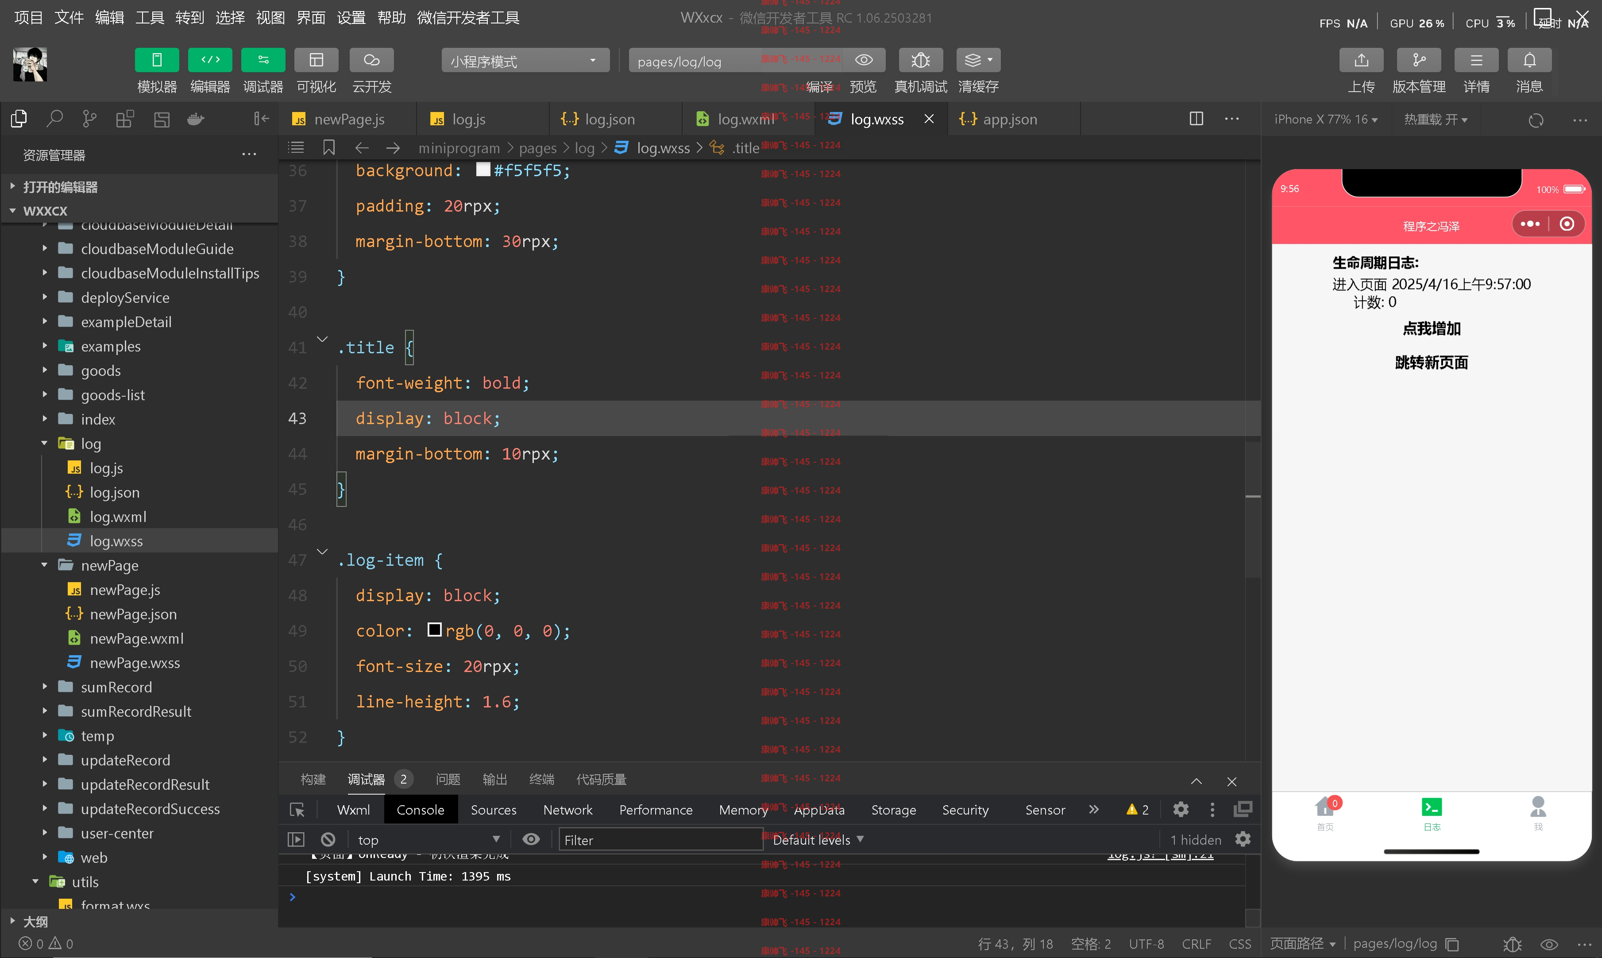Go back with the left arrow icon
This screenshot has width=1602, height=958.
pos(362,148)
